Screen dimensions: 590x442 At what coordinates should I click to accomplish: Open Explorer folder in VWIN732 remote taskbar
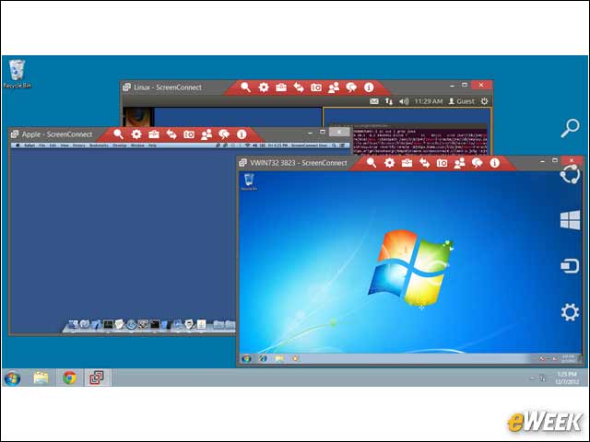tap(278, 358)
